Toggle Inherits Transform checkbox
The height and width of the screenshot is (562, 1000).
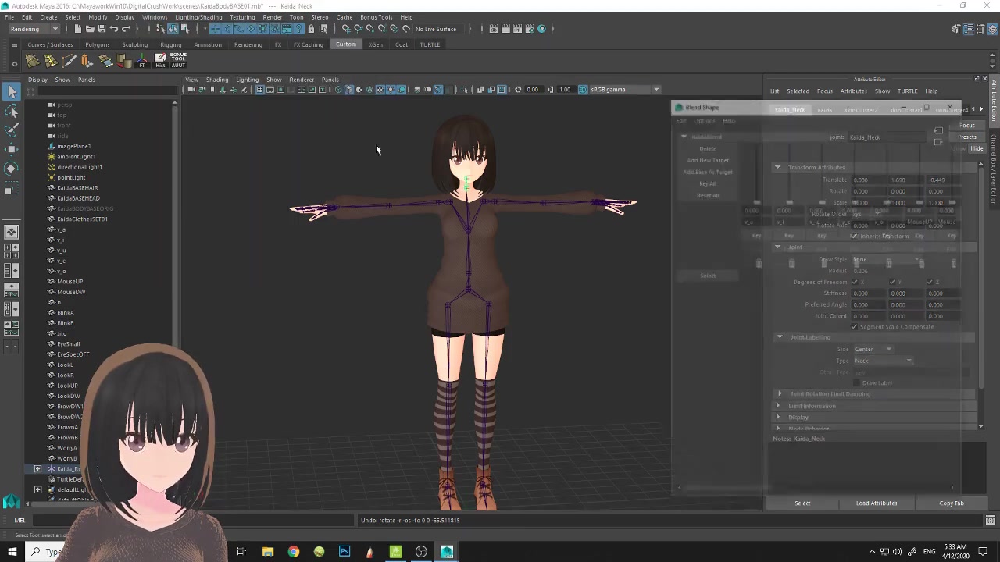(855, 236)
